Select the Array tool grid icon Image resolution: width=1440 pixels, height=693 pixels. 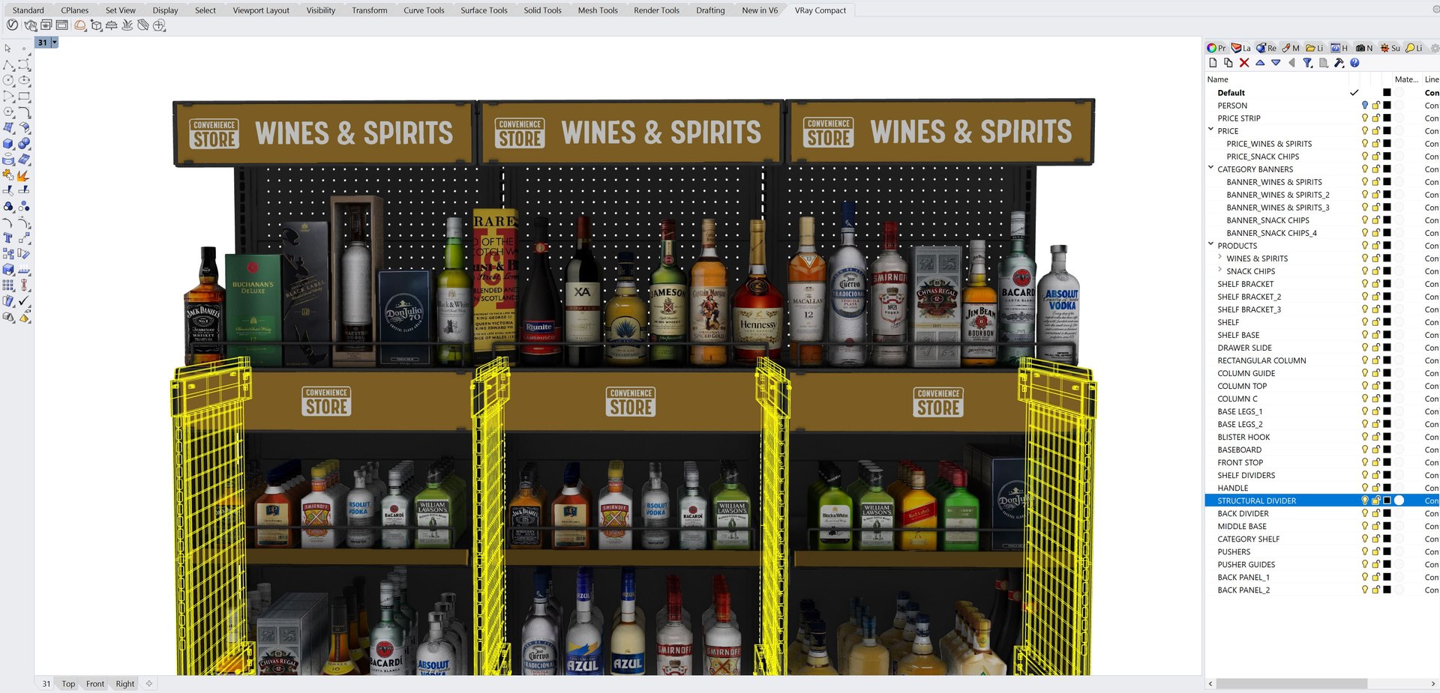[8, 285]
